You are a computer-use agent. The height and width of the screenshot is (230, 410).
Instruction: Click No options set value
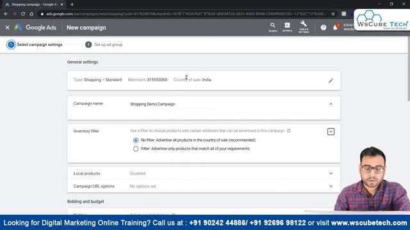pos(143,186)
